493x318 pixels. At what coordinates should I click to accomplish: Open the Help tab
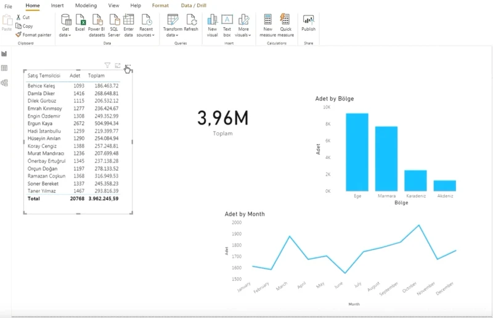[x=136, y=6]
